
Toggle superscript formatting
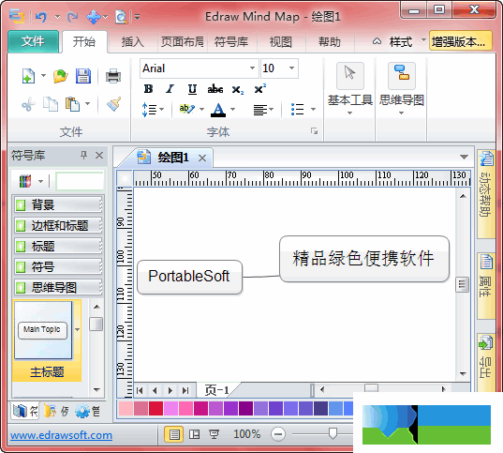(259, 89)
